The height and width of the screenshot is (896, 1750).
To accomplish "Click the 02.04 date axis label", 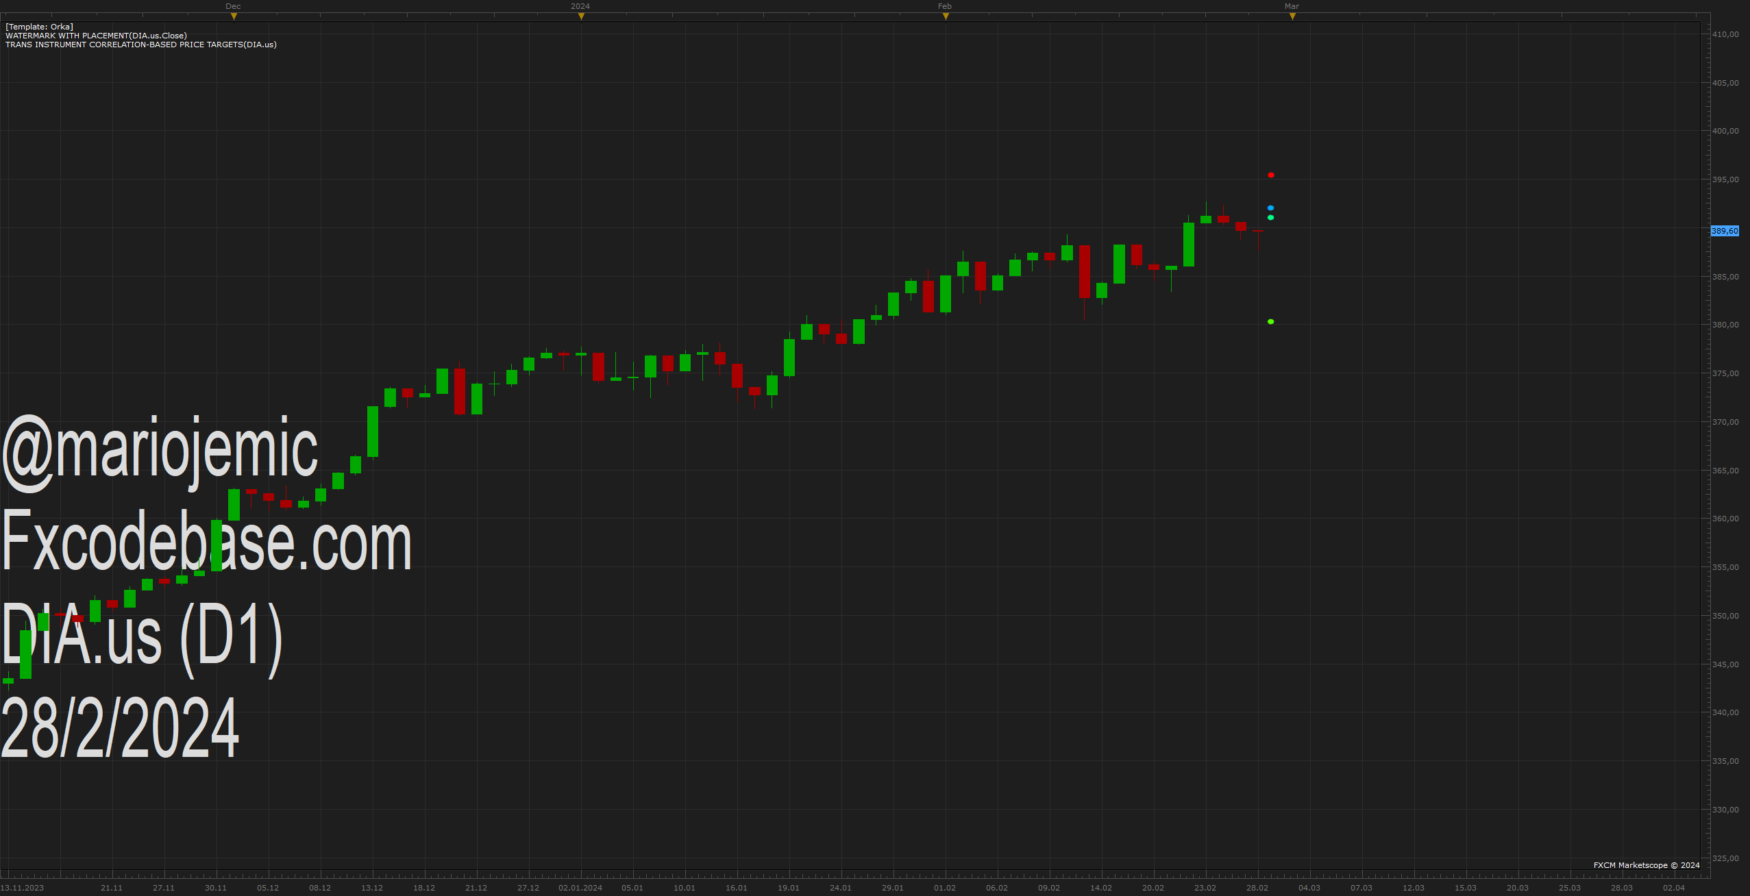I will pos(1674,888).
